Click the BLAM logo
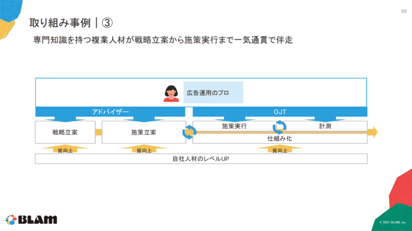The image size is (412, 231). click(x=31, y=220)
